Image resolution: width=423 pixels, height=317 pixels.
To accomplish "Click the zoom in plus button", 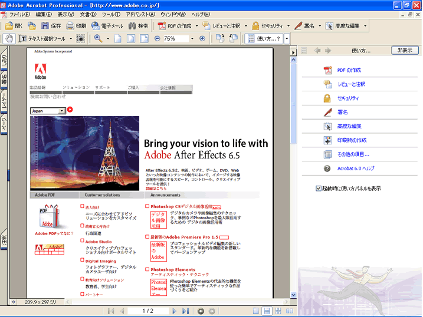I will click(202, 38).
